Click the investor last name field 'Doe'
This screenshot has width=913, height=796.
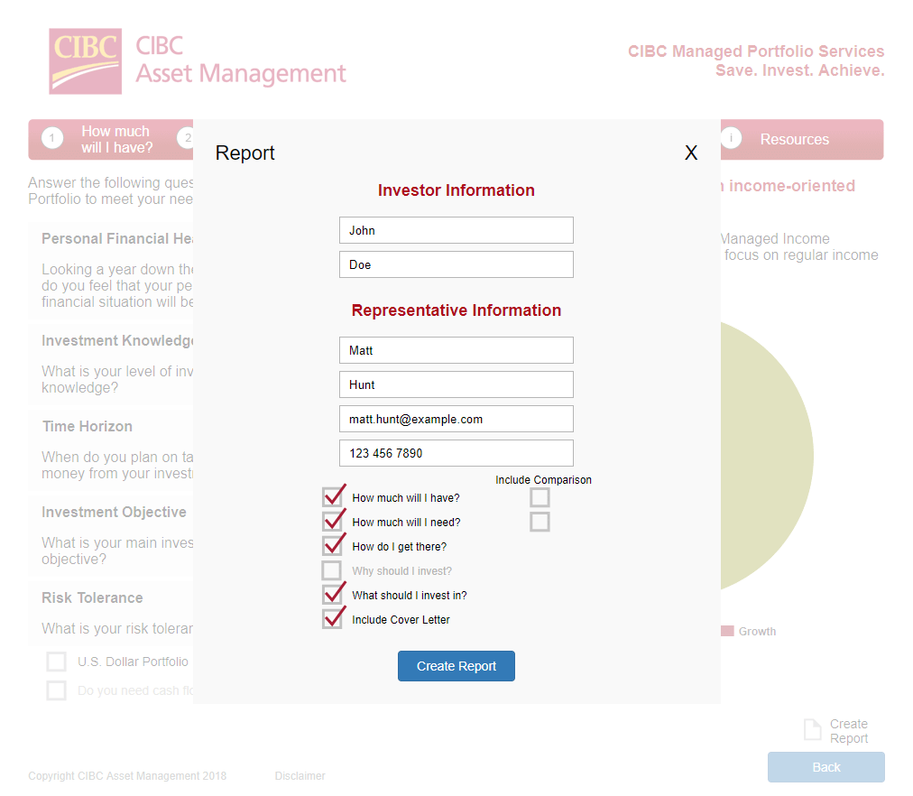[x=456, y=264]
